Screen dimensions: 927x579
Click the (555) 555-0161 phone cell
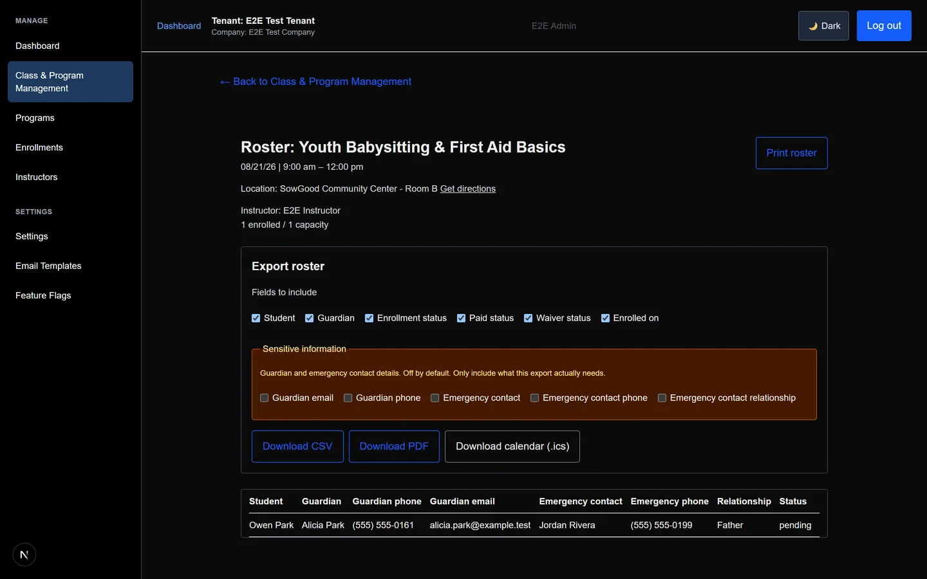tap(383, 525)
